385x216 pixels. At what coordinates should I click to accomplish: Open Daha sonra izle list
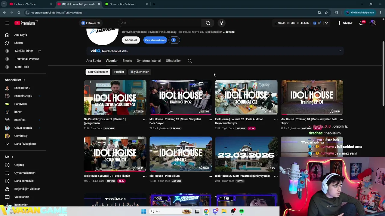point(23,181)
